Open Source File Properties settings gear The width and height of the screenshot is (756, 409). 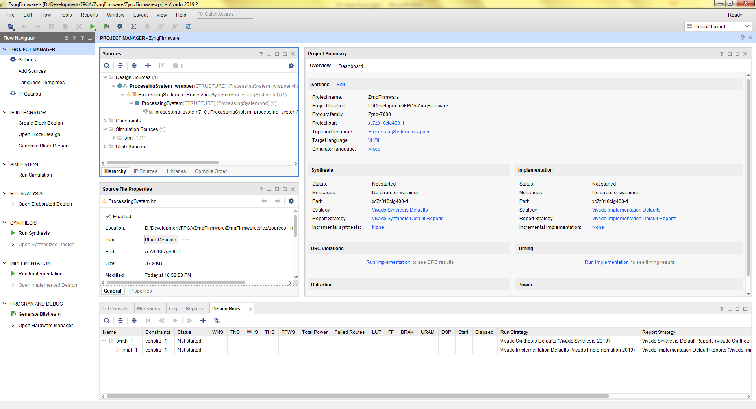(x=291, y=201)
